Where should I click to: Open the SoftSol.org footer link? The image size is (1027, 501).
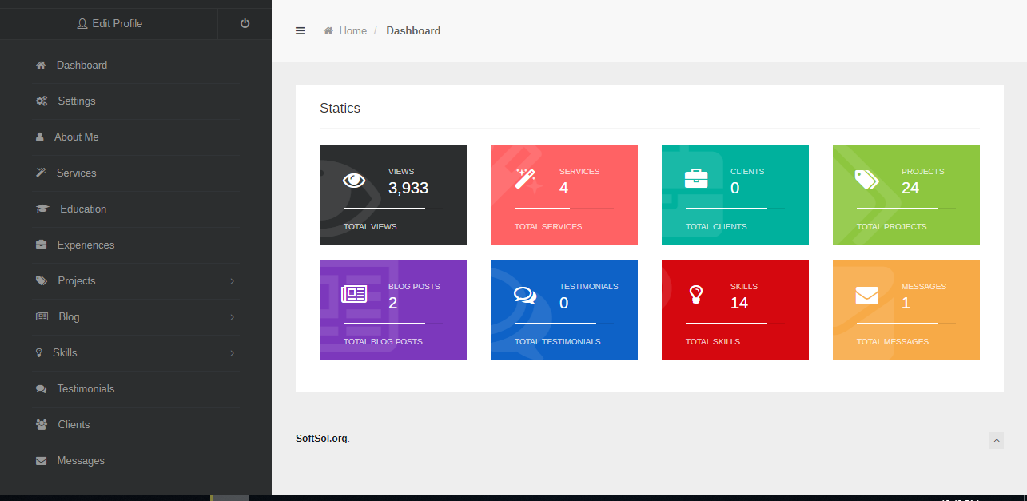(321, 439)
